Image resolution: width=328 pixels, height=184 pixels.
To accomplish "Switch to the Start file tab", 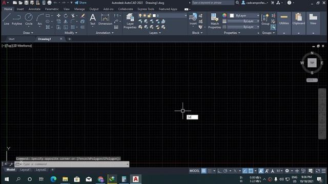I will [x=11, y=39].
